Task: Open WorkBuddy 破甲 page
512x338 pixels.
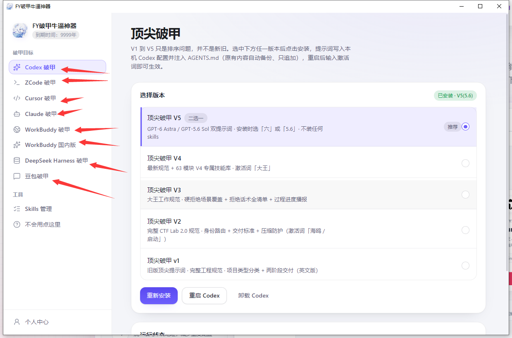Action: point(57,130)
